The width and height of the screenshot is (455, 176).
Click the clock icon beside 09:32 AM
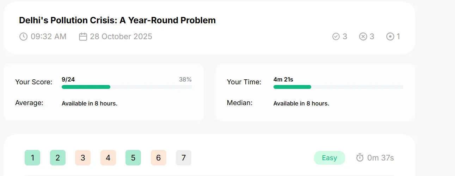click(x=23, y=36)
